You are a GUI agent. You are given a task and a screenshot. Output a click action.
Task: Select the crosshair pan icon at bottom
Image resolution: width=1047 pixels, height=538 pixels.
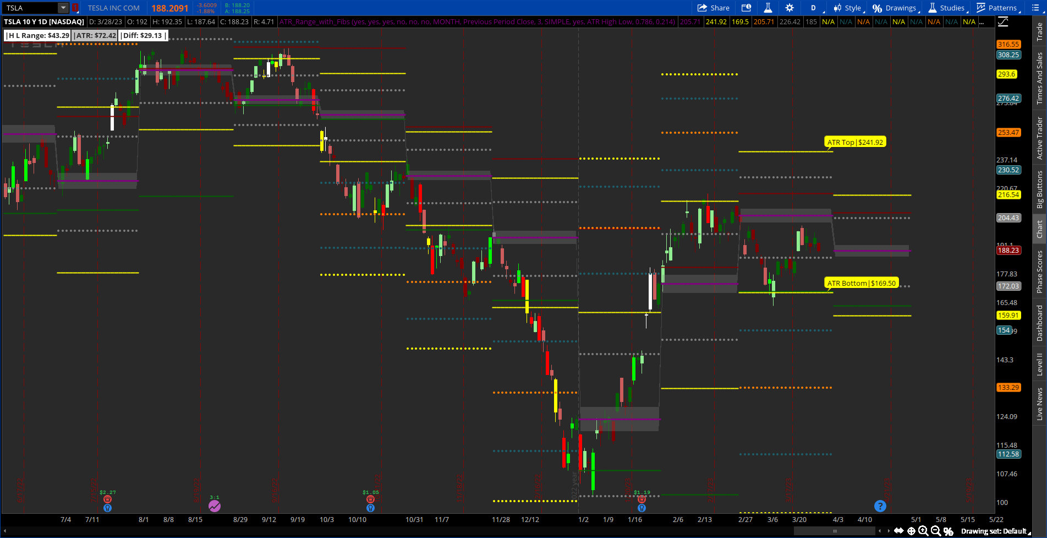point(912,531)
